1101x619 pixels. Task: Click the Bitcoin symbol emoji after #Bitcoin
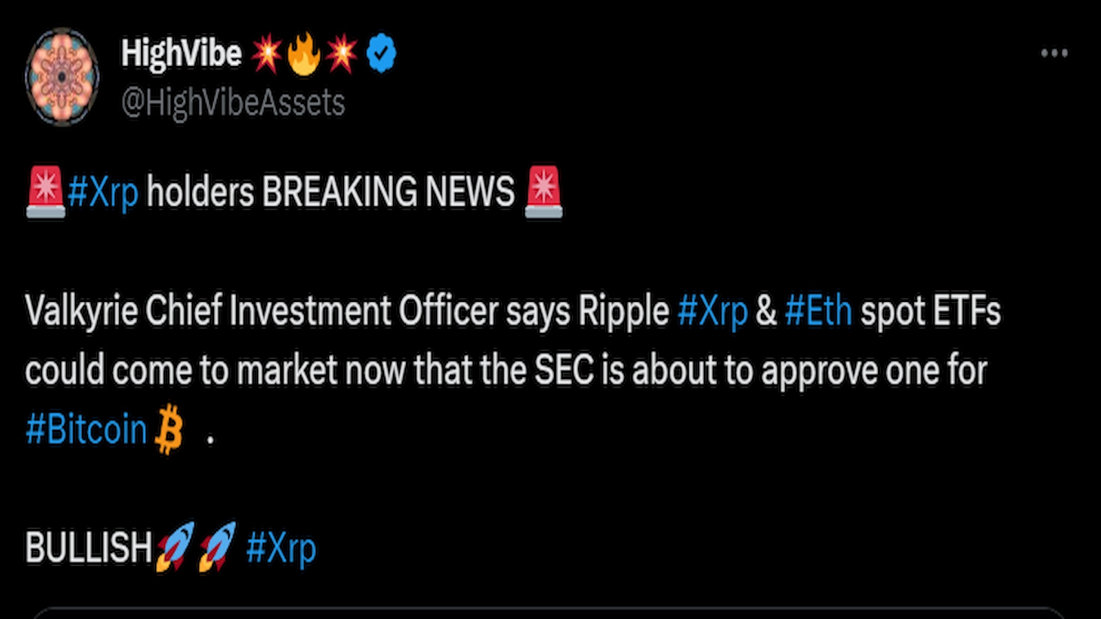pyautogui.click(x=167, y=428)
